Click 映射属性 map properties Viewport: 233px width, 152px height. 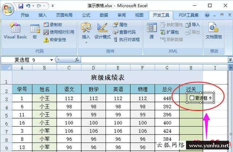(171, 25)
